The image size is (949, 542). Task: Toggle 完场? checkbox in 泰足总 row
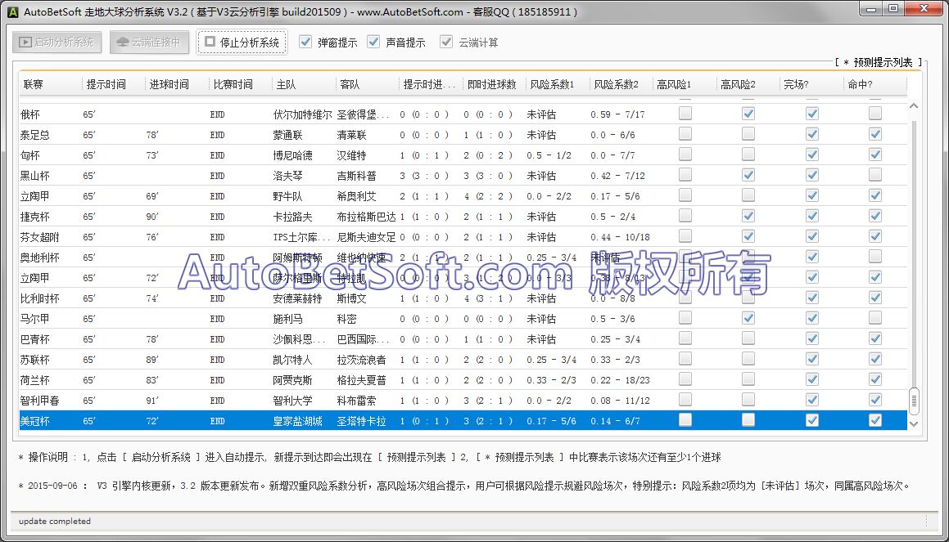pyautogui.click(x=812, y=133)
